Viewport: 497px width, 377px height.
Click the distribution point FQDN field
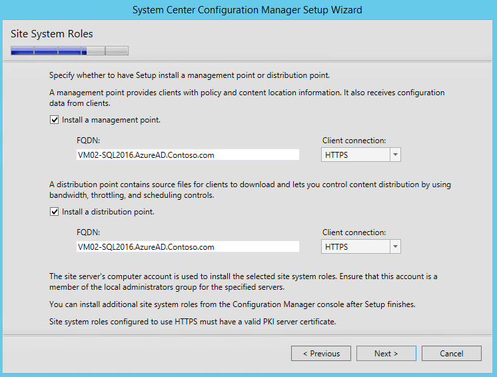click(188, 247)
